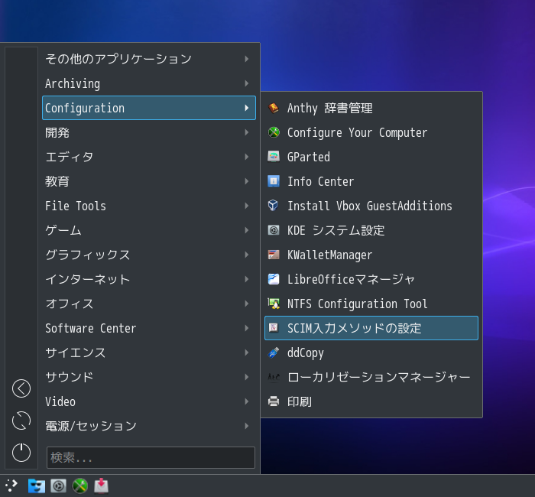
Task: Open the オフィス menu category
Action: tap(149, 304)
